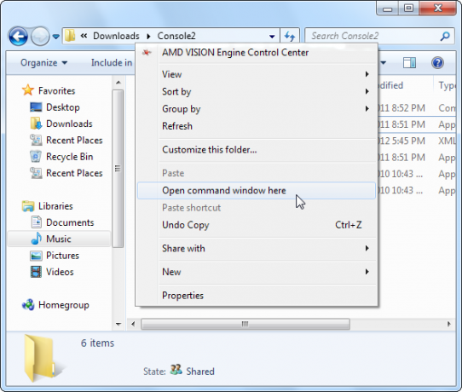The image size is (462, 392).
Task: Click the refresh icon beside address bar
Action: coord(290,37)
